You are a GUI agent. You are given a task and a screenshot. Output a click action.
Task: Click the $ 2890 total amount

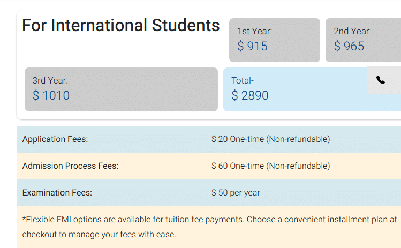click(x=250, y=96)
